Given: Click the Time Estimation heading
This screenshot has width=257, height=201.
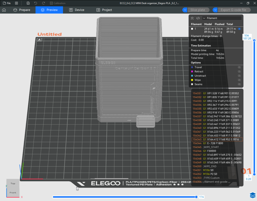Looking at the screenshot, I should [201, 46].
